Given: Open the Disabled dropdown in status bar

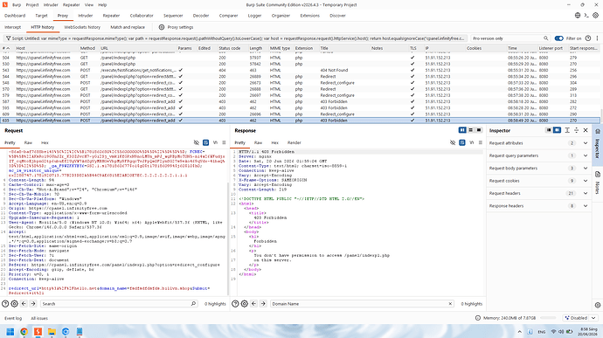Looking at the screenshot, I should point(580,318).
